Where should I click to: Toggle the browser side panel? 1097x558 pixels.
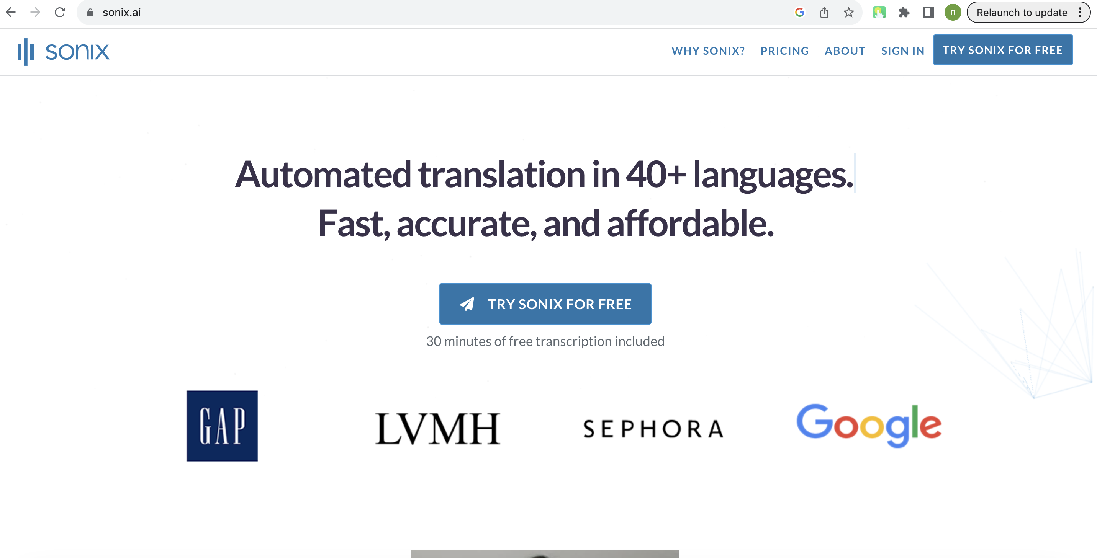coord(928,12)
